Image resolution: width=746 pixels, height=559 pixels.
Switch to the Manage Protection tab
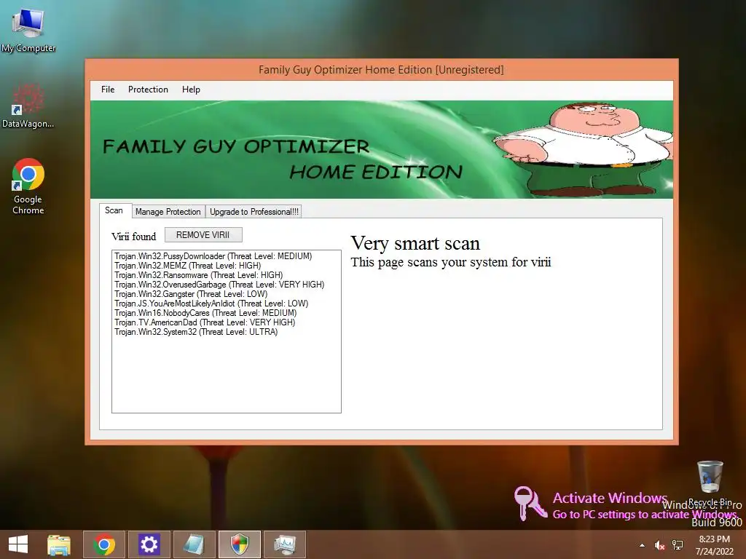(x=168, y=212)
